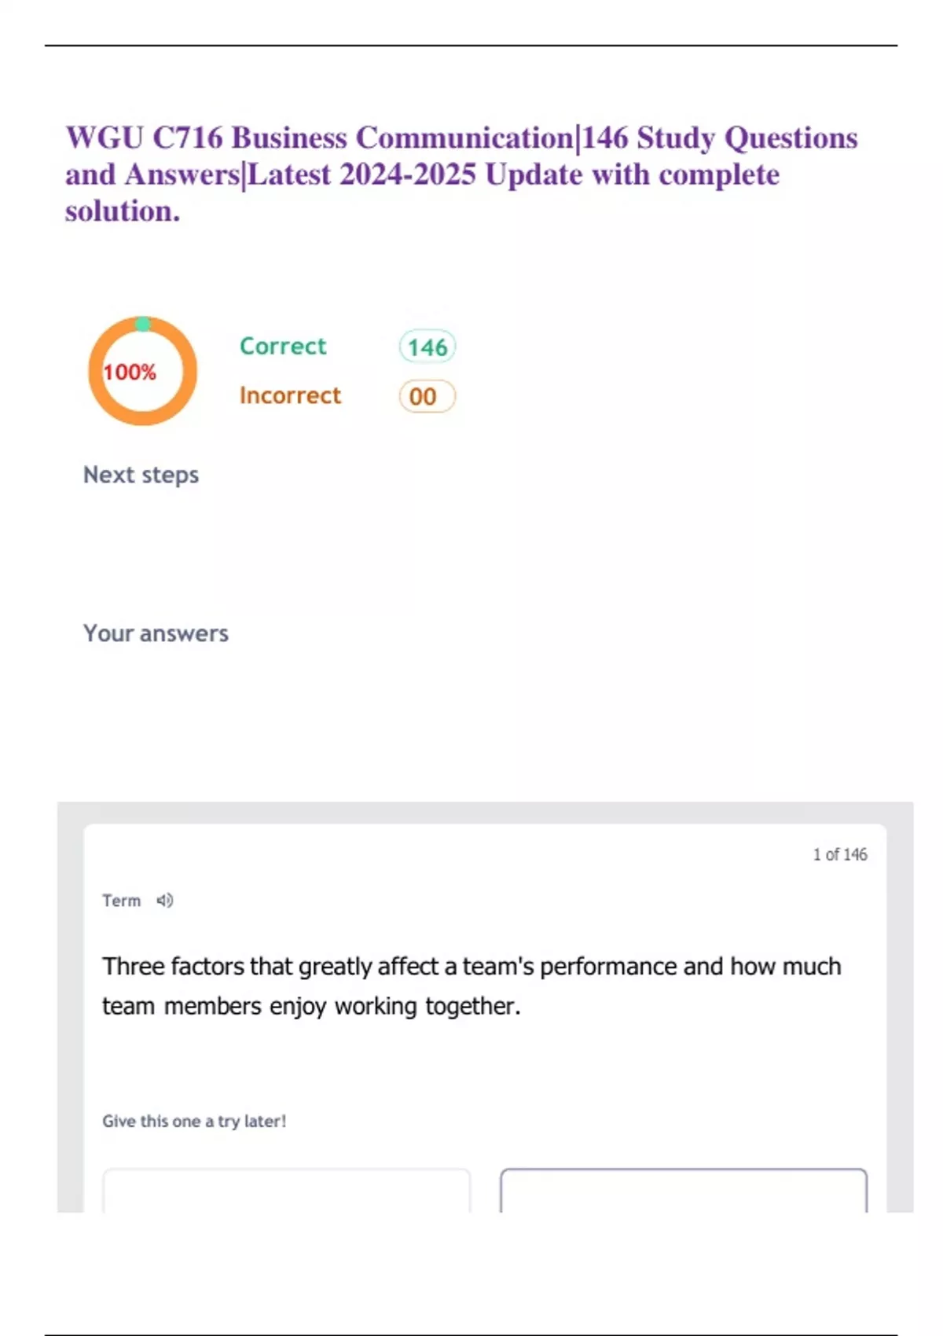Choose the left answer option box
The image size is (943, 1336).
[287, 1191]
